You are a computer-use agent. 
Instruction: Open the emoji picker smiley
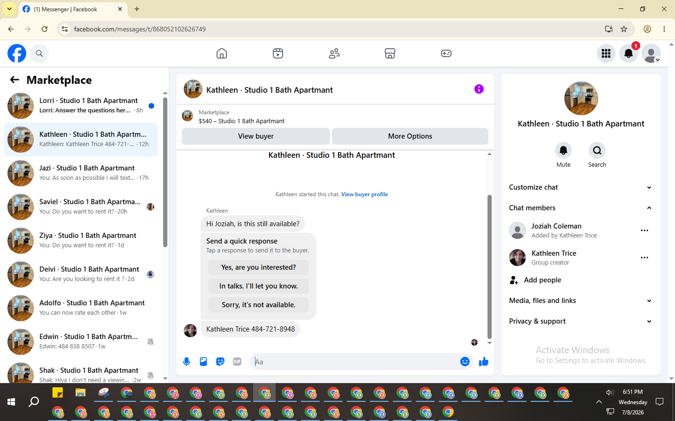click(x=465, y=362)
